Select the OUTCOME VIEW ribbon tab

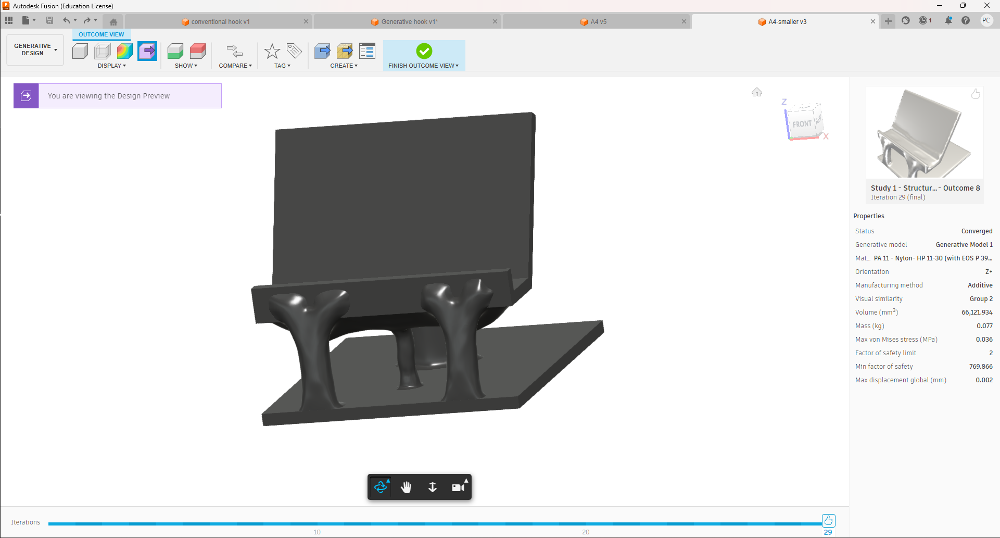tap(102, 34)
